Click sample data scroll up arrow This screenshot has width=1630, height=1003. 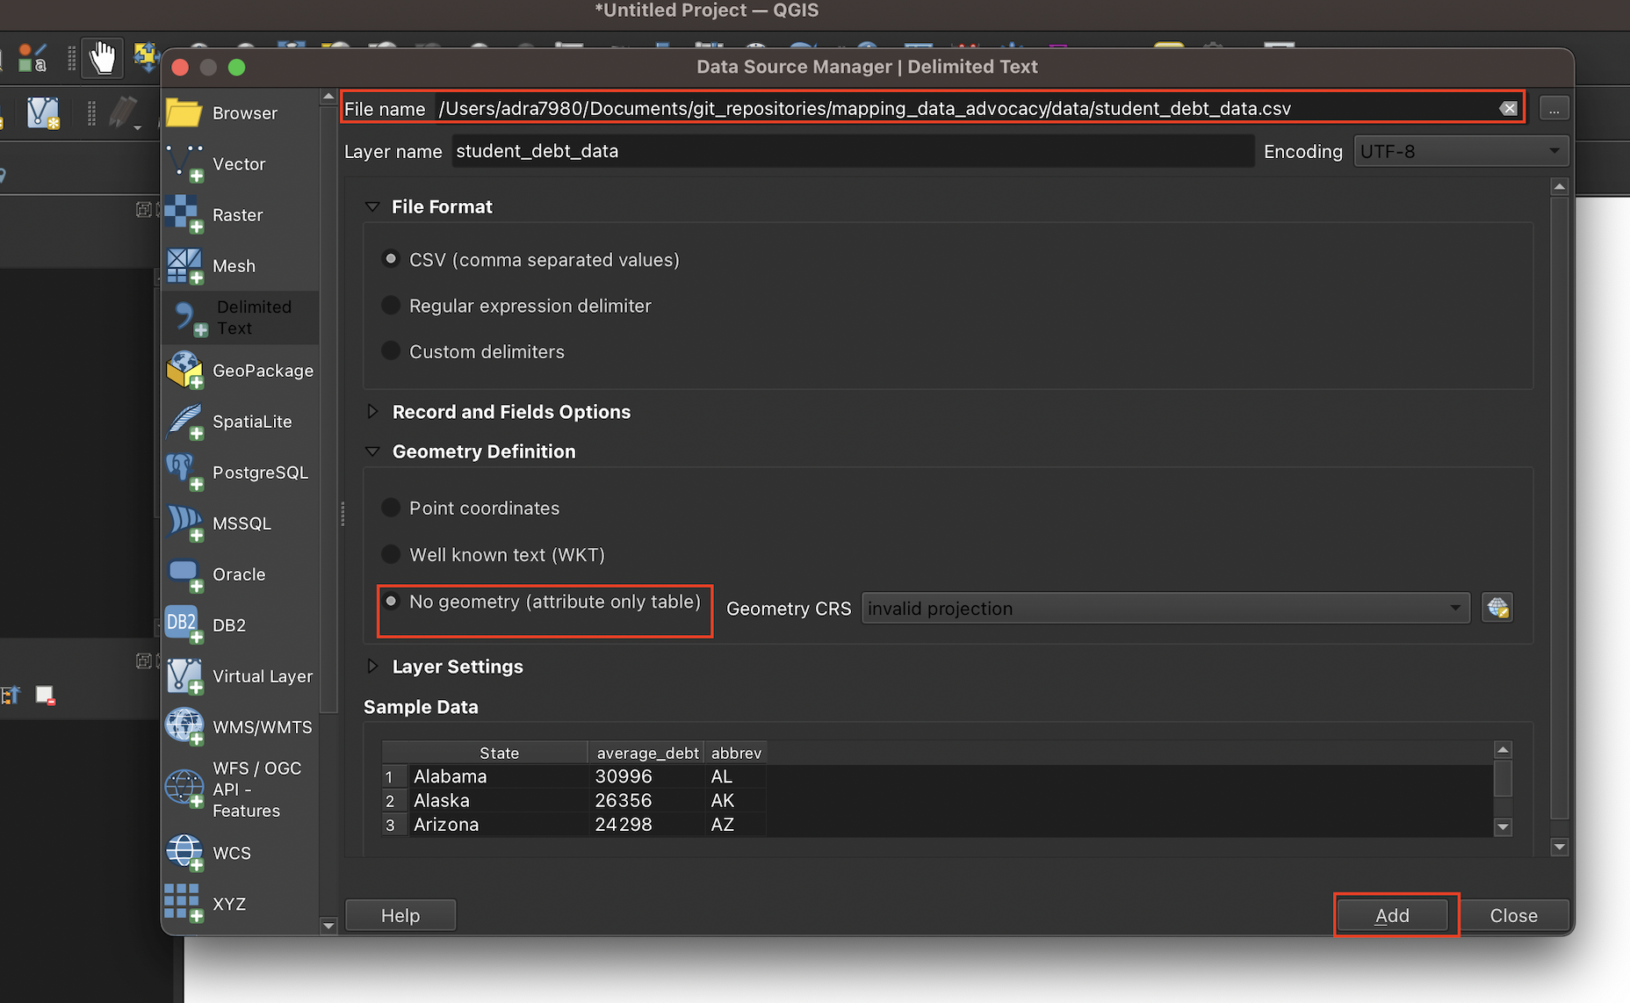[1503, 750]
